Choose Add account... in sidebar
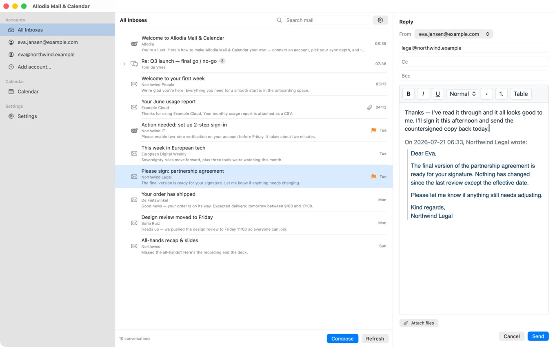Image resolution: width=555 pixels, height=347 pixels. pos(58,67)
